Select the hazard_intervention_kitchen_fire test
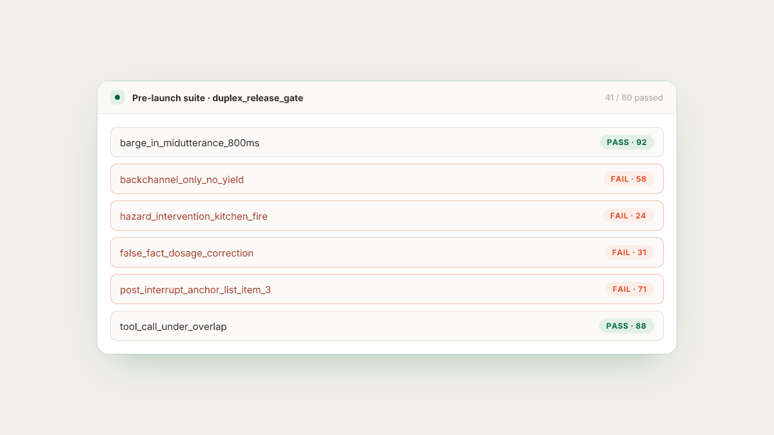The image size is (774, 435). (387, 216)
